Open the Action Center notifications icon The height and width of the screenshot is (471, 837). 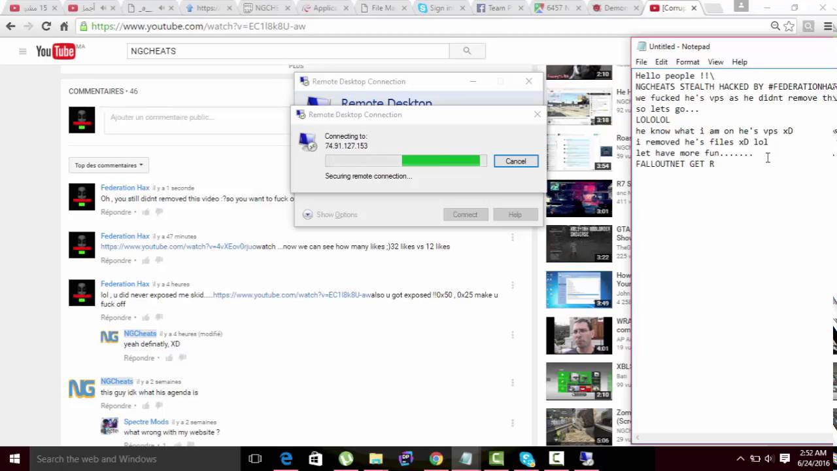[785, 459]
